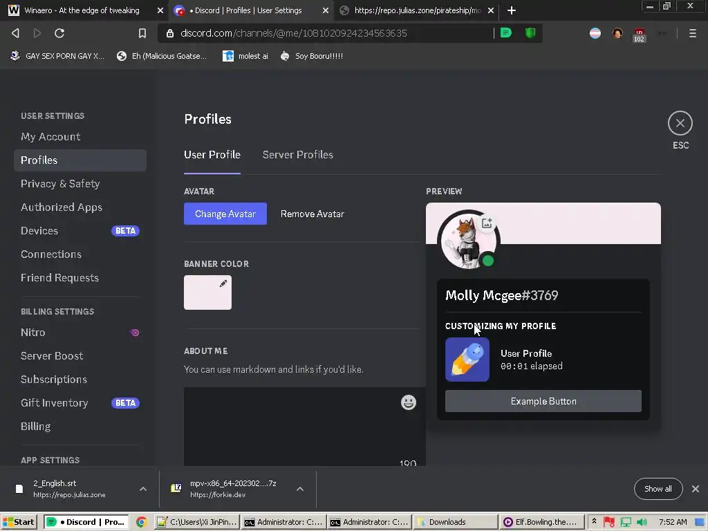This screenshot has width=708, height=531.
Task: Open C:\Users\Xi JinPin notepad taskbar item
Action: (197, 522)
